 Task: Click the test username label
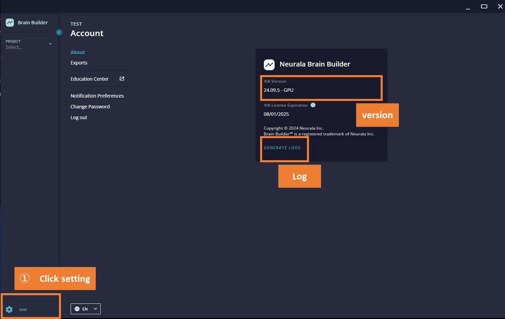click(23, 310)
